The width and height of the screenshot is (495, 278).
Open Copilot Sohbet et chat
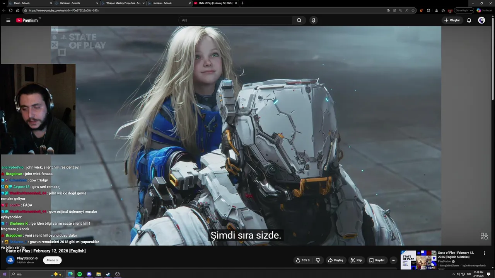(x=484, y=10)
